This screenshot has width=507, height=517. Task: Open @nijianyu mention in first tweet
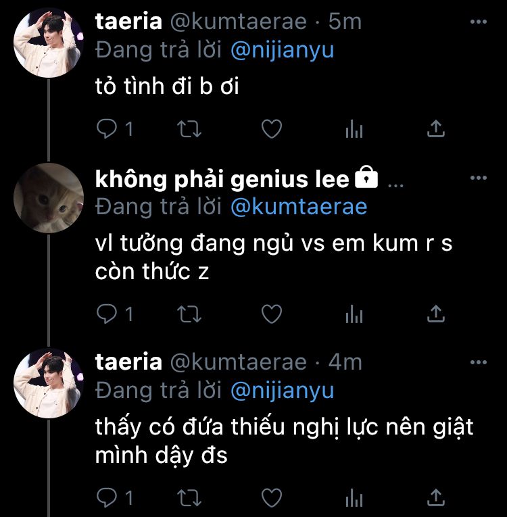click(x=282, y=50)
